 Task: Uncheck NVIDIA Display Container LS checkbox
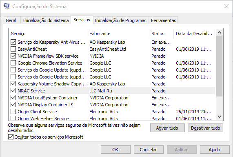click(x=13, y=105)
